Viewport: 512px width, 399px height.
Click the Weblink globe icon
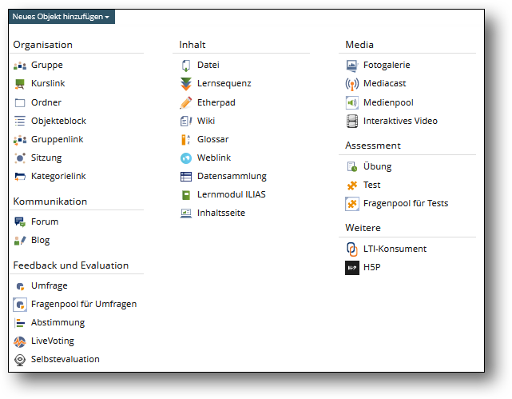pos(186,158)
